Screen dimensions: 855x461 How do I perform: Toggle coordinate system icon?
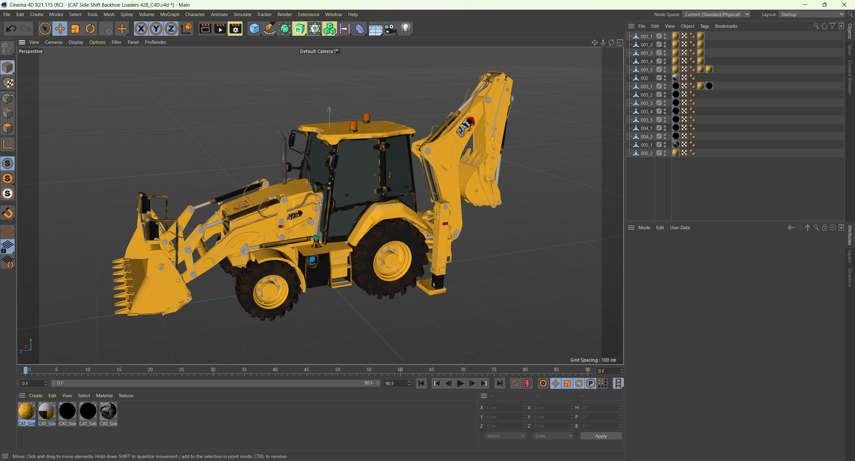(187, 29)
